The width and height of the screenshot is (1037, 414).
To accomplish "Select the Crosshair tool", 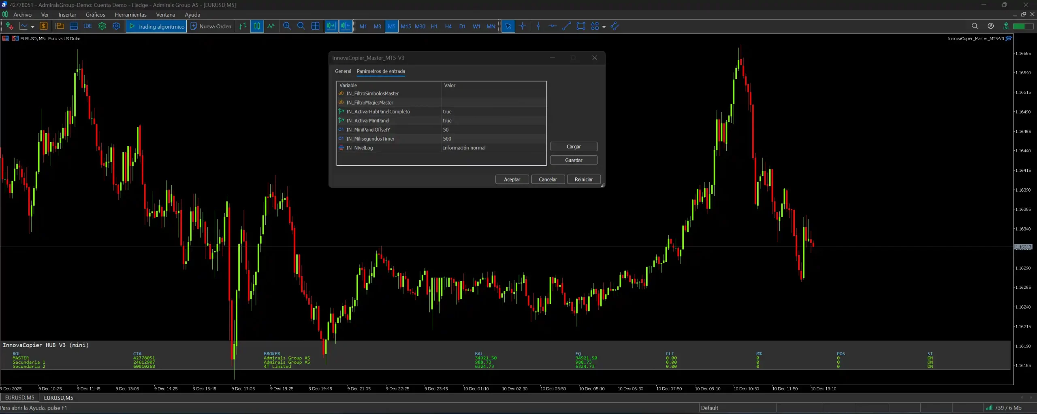I will 522,26.
